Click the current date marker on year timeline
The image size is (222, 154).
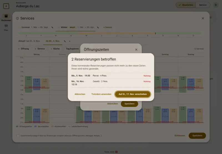(155, 34)
